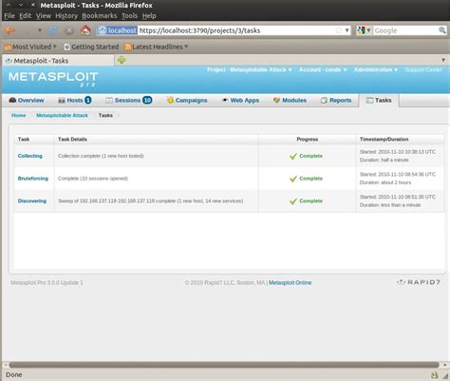The image size is (450, 381).
Task: Open the URL bar history dropdown arrow
Action: [x=347, y=30]
